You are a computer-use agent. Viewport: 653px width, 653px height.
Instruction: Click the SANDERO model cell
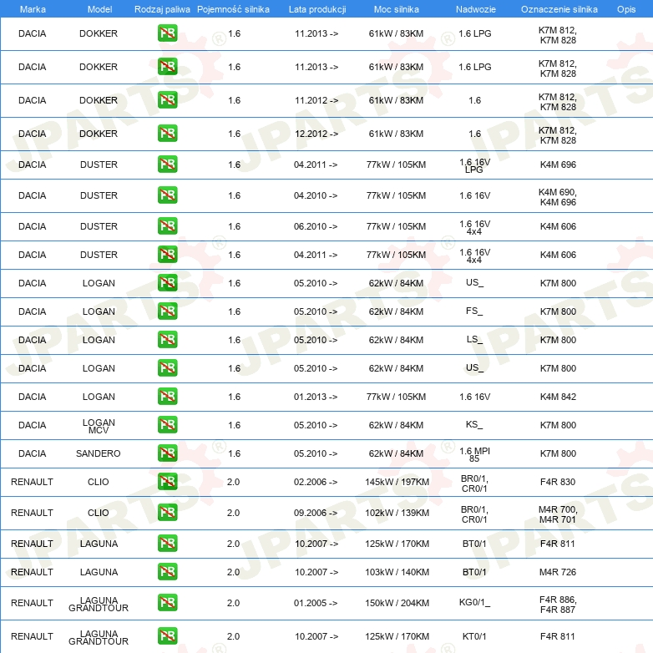pos(99,453)
